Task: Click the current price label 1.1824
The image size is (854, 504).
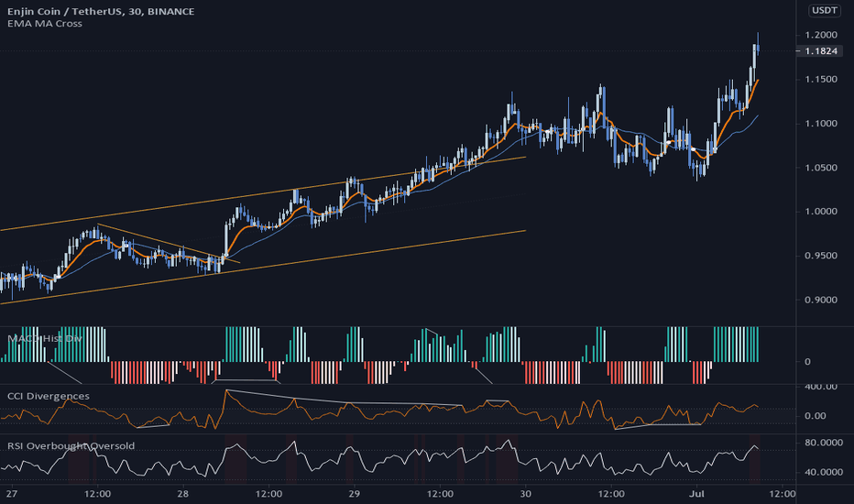Action: (821, 51)
